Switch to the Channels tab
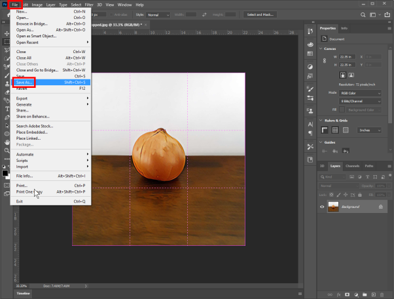394x299 pixels. coord(352,166)
